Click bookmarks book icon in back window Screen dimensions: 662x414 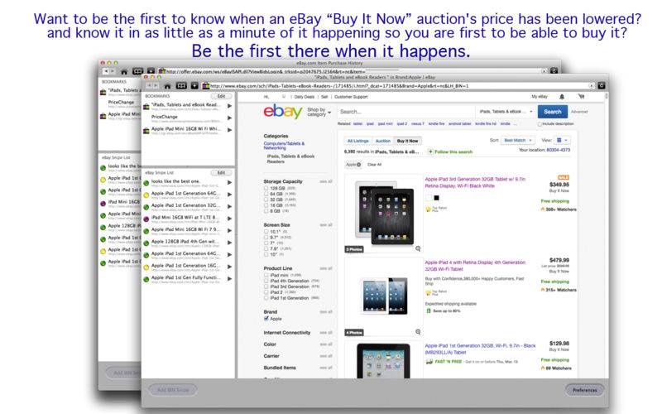coord(137,71)
